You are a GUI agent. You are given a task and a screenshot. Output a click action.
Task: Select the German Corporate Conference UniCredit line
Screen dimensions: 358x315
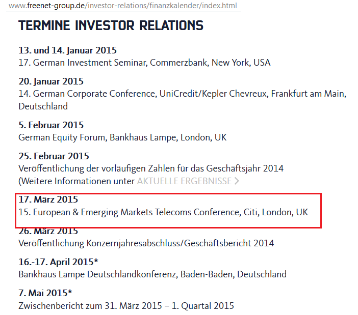point(183,100)
